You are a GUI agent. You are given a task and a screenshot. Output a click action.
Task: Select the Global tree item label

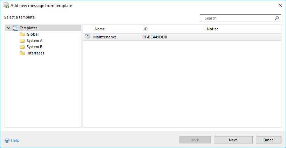(33, 34)
